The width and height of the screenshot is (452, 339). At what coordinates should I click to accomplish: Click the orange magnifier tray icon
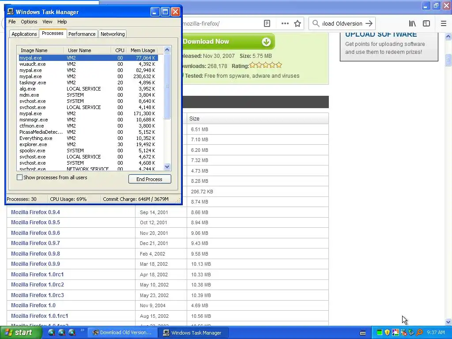click(x=419, y=332)
